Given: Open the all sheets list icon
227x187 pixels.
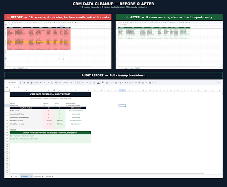Looking at the screenshot, I should pos(16,176).
